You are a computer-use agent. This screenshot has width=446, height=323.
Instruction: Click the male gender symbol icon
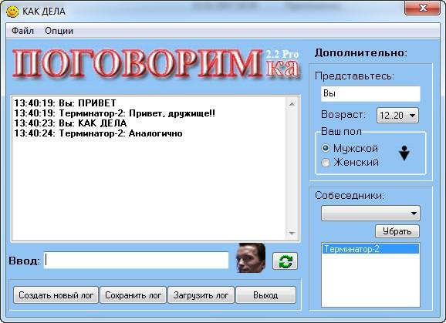click(404, 153)
